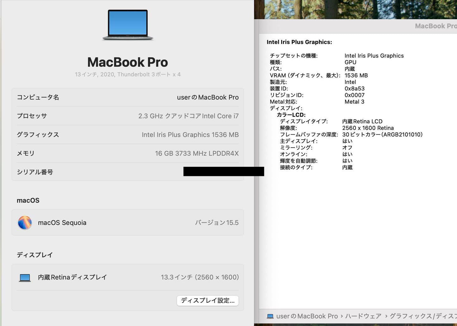The height and width of the screenshot is (326, 457).
Task: Open ディスプレイ設定 settings
Action: click(207, 300)
